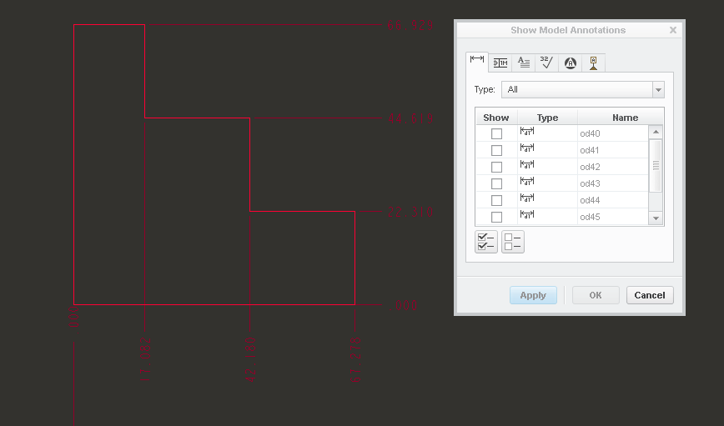The height and width of the screenshot is (426, 724).
Task: Select the od42 name cell
Action: tap(613, 167)
